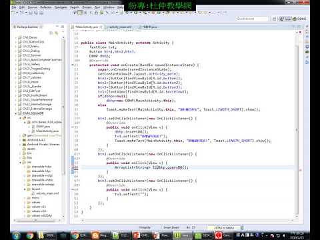Click the editor horizontal scrollbar

coord(188,221)
